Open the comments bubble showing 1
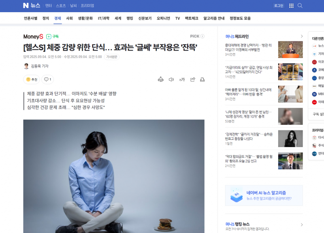 [47, 79]
